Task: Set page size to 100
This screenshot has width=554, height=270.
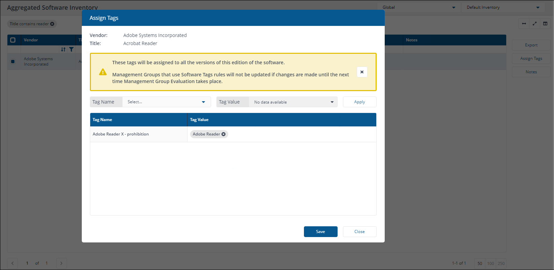Action: pos(491,264)
